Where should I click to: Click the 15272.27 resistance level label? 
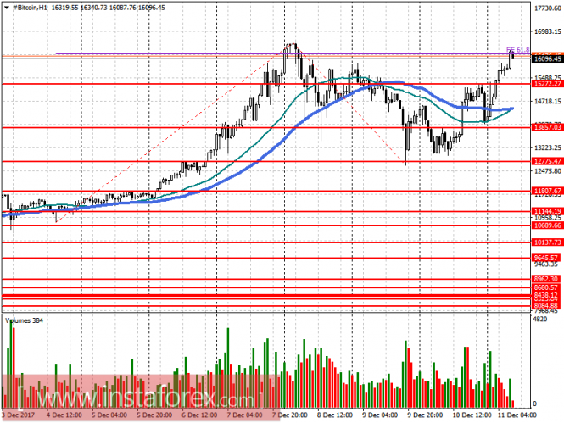tap(545, 84)
